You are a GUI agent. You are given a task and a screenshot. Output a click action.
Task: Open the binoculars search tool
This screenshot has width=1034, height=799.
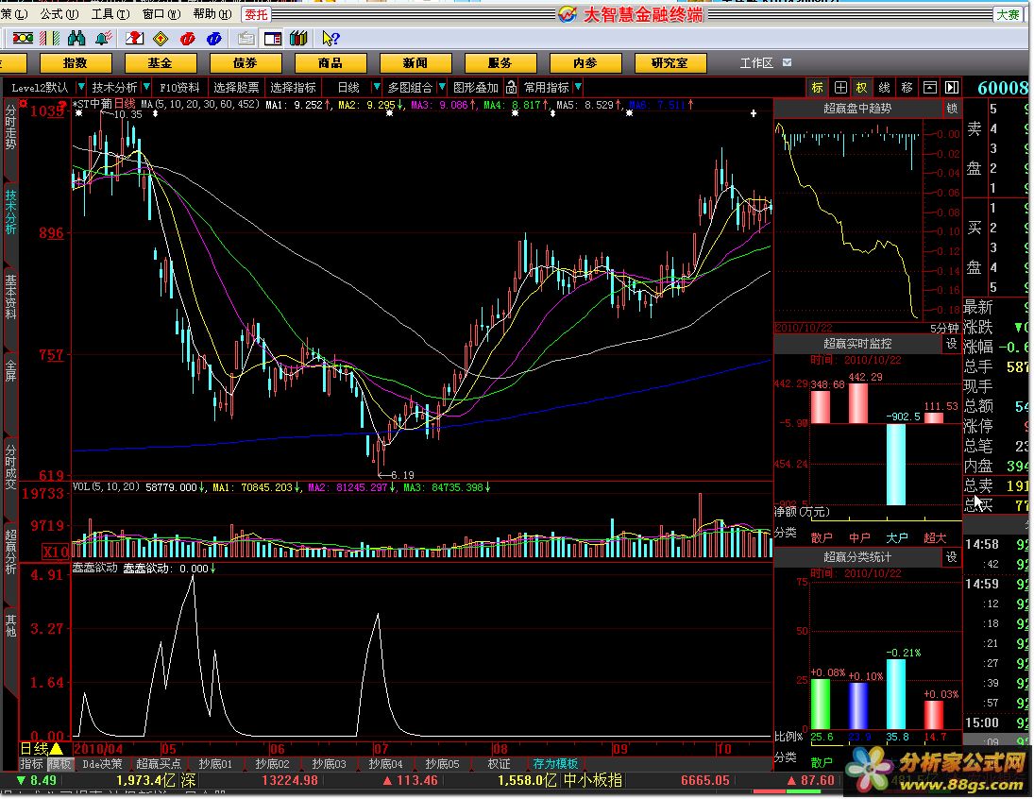pos(76,39)
